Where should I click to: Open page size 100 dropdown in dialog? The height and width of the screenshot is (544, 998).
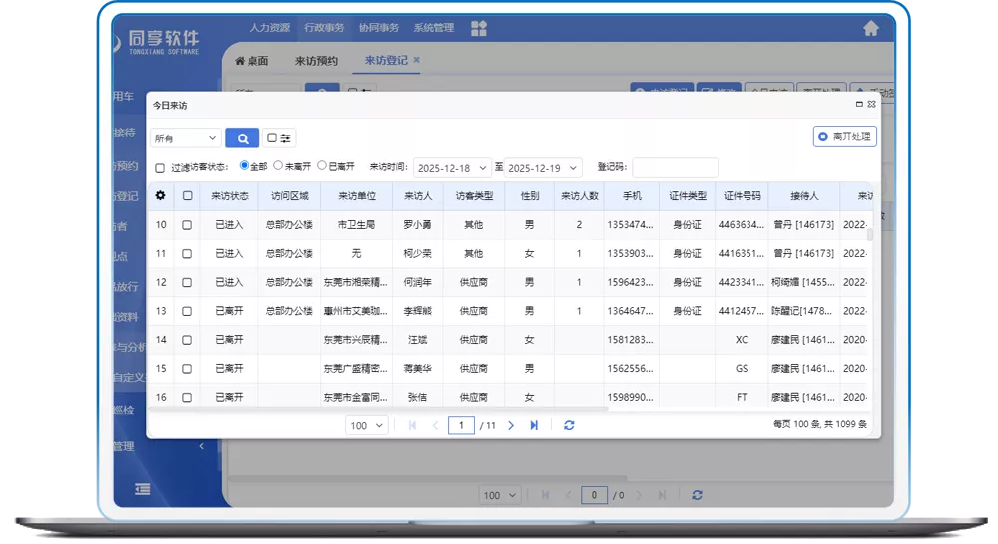[x=367, y=425]
